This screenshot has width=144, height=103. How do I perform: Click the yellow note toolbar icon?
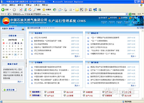pos(77,9)
